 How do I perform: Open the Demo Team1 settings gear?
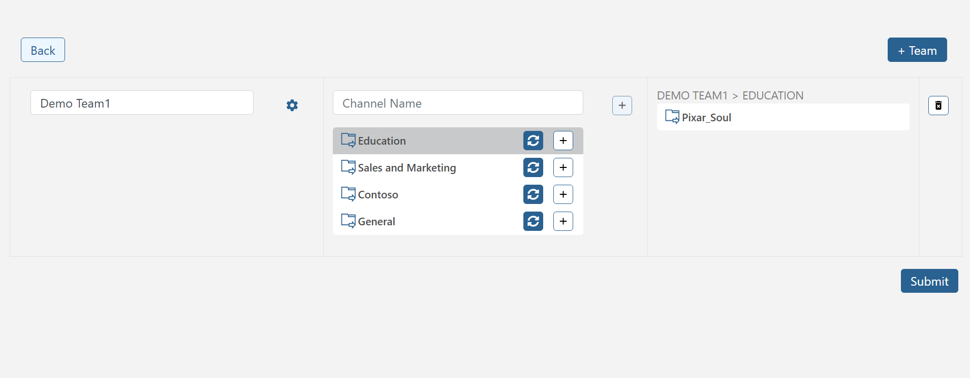[x=292, y=105]
